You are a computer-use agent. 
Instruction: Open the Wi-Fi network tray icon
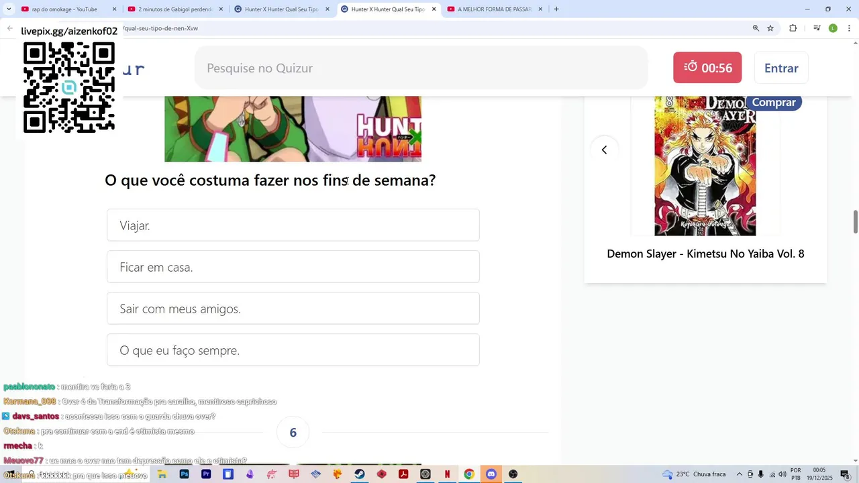pyautogui.click(x=771, y=474)
